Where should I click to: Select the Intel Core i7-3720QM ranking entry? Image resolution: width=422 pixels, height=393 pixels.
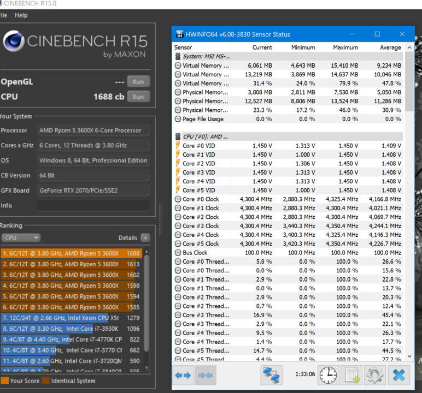click(71, 361)
